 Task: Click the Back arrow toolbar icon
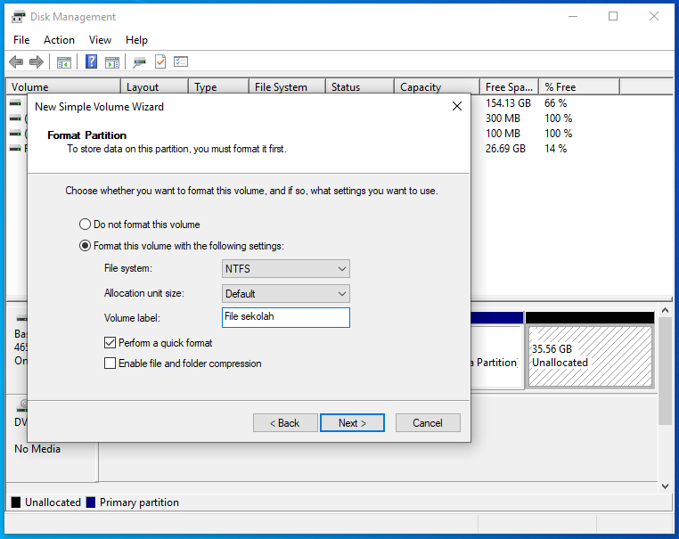[16, 61]
